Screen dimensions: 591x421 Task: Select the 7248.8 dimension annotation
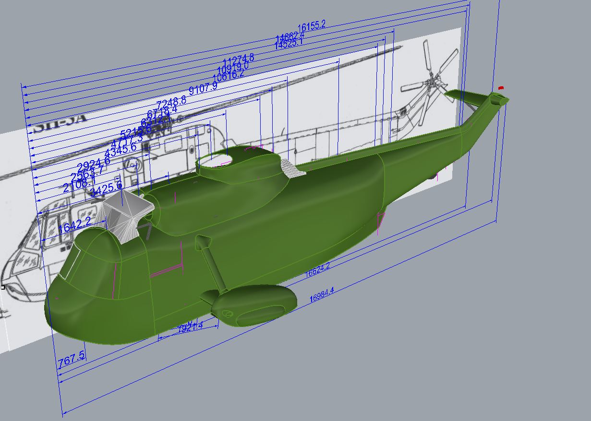pyautogui.click(x=171, y=102)
